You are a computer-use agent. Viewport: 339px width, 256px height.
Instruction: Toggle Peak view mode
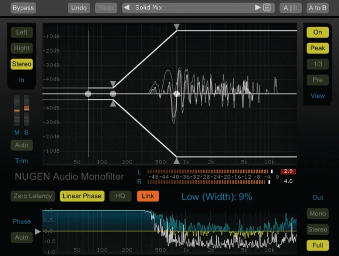318,48
